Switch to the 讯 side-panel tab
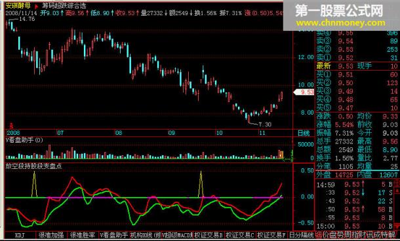 (x=370, y=235)
